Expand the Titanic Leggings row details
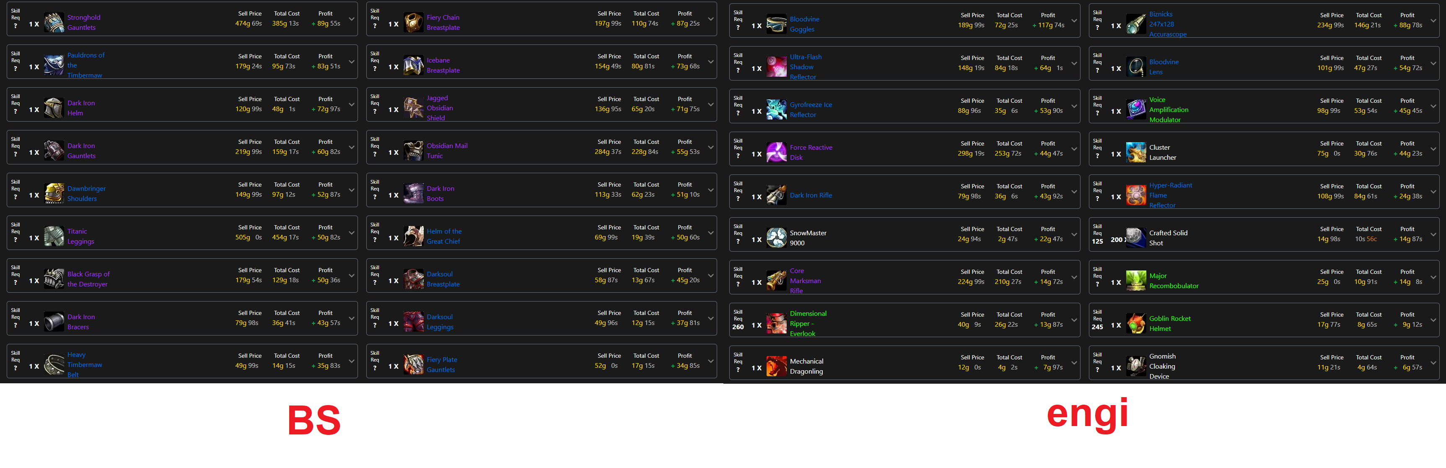The height and width of the screenshot is (468, 1446). [x=351, y=233]
